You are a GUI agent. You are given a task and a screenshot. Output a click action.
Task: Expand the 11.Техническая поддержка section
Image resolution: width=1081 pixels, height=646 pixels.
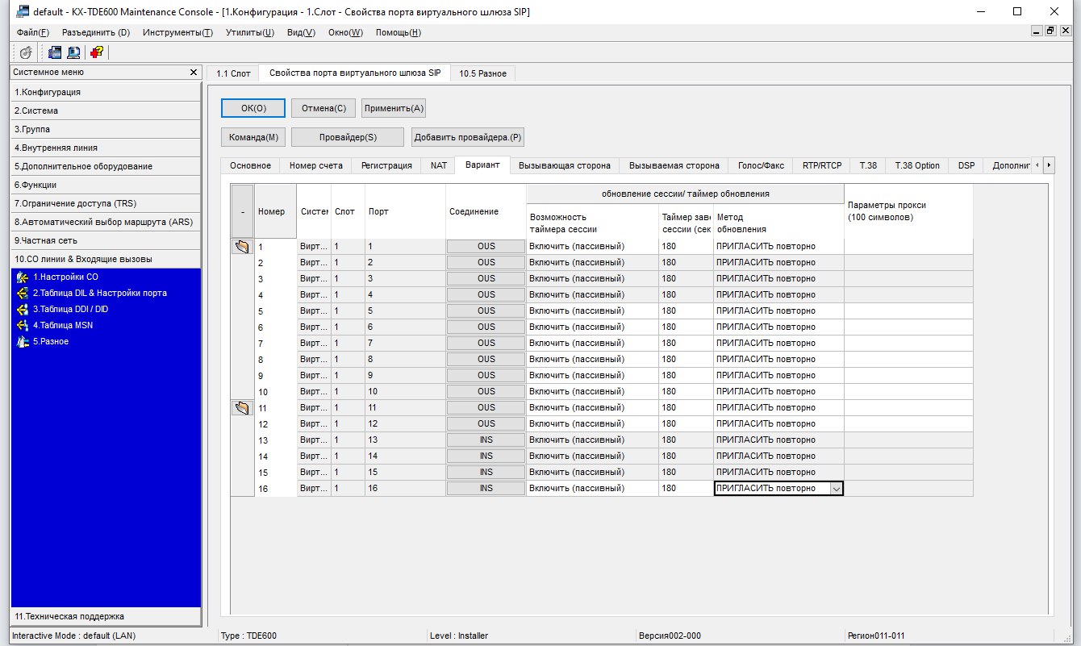[x=106, y=616]
